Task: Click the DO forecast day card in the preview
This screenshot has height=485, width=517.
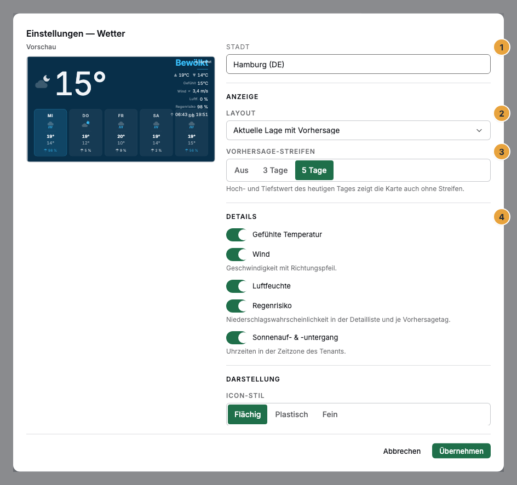Action: [86, 132]
